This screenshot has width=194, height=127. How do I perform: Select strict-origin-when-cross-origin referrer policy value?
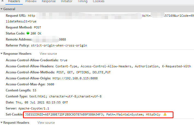pyautogui.click(x=59, y=45)
